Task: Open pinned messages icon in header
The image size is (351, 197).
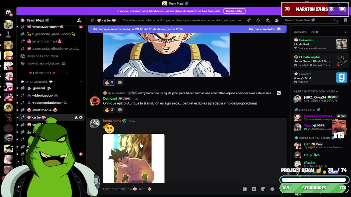Action: coord(268,20)
